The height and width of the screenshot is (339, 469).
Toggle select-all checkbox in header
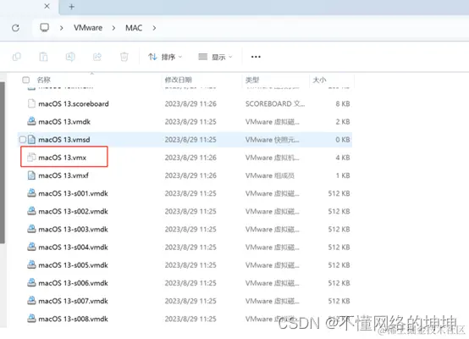(26, 80)
